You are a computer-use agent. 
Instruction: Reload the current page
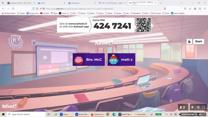click(x=13, y=9)
